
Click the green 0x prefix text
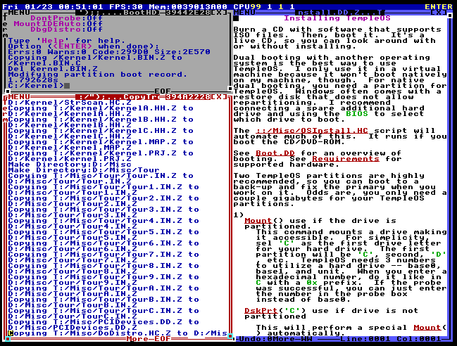311,283
